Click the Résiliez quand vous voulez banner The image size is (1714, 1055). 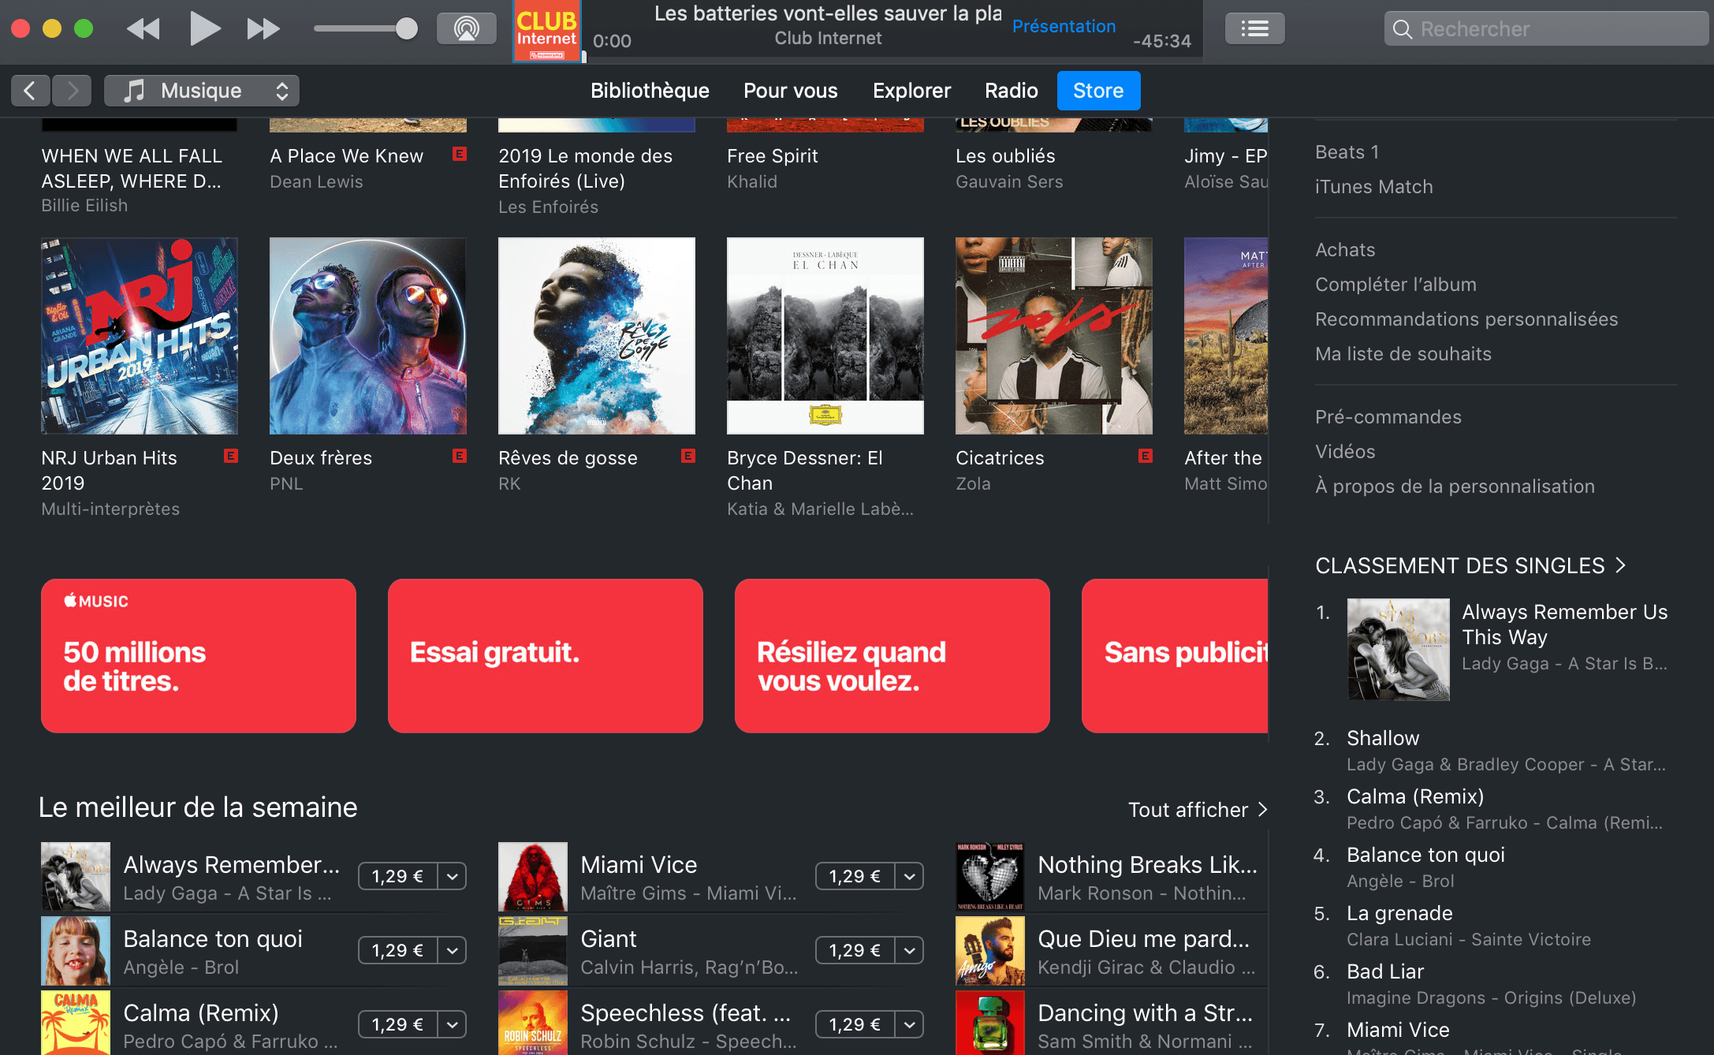pyautogui.click(x=892, y=656)
